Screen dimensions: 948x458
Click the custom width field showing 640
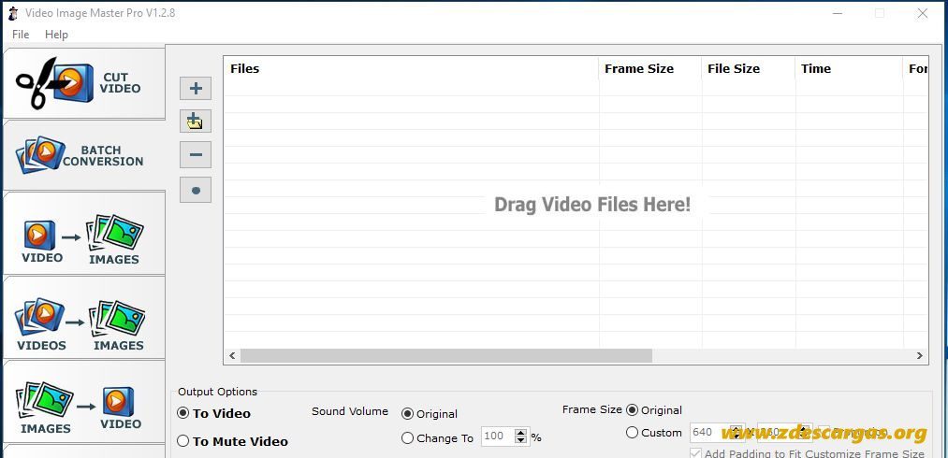click(709, 433)
